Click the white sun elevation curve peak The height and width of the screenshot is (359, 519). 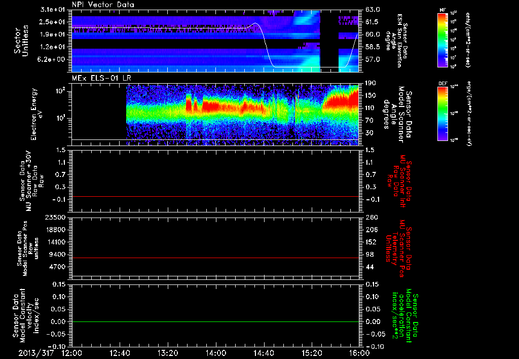(x=255, y=23)
